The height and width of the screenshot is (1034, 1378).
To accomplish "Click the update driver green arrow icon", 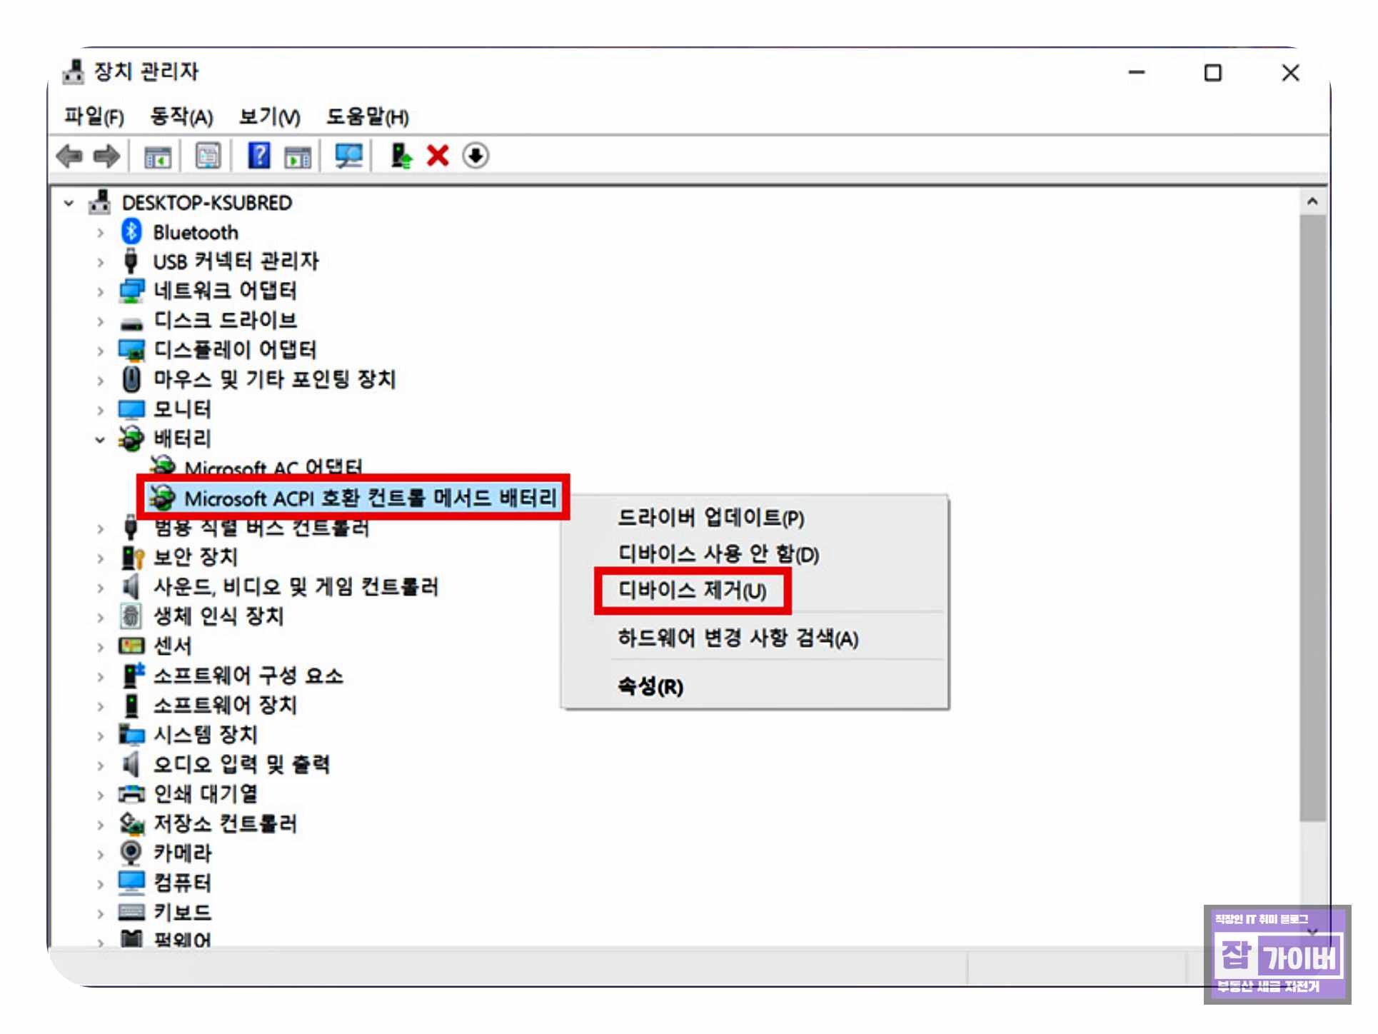I will 401,156.
